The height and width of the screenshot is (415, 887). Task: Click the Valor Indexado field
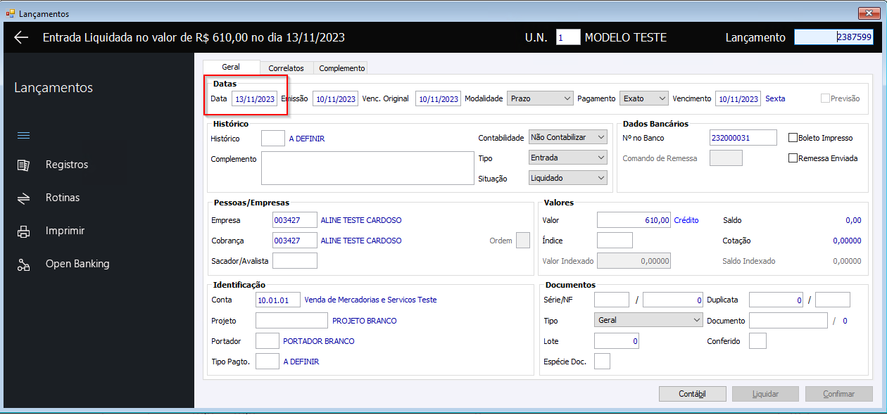point(634,261)
